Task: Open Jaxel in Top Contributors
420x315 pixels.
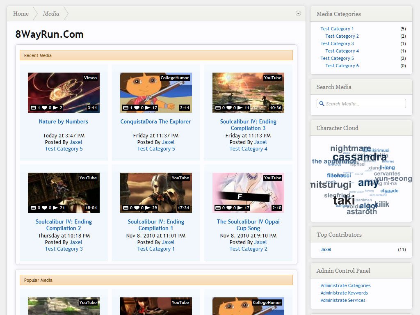Action: pos(326,249)
